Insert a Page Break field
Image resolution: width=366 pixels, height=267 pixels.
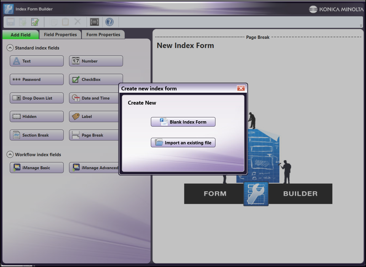click(96, 135)
